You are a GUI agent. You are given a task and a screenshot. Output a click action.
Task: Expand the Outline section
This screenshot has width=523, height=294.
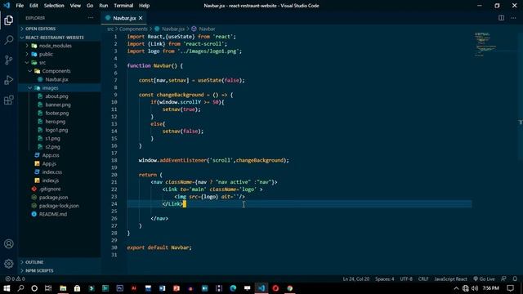tap(34, 262)
